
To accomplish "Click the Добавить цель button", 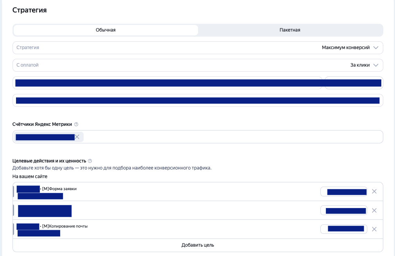I will (198, 245).
